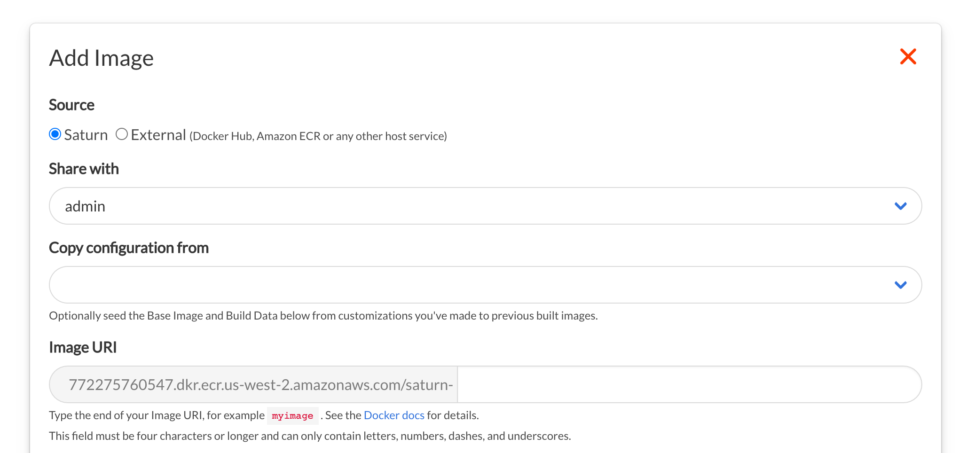Click the "External" option label text

pyautogui.click(x=158, y=135)
